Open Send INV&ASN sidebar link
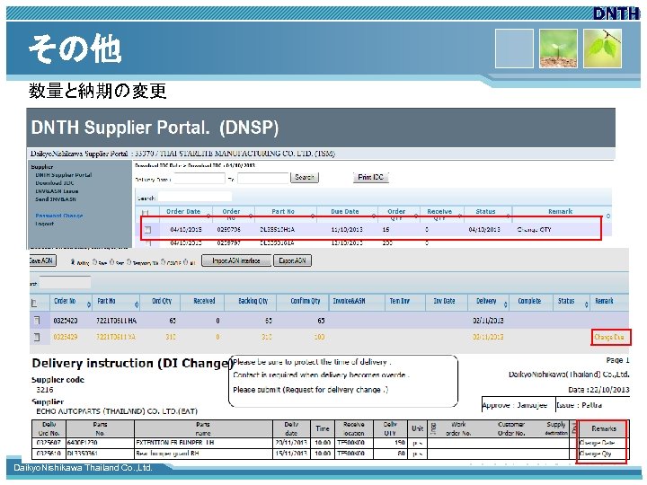Viewport: 647px width, 485px height. (x=56, y=199)
